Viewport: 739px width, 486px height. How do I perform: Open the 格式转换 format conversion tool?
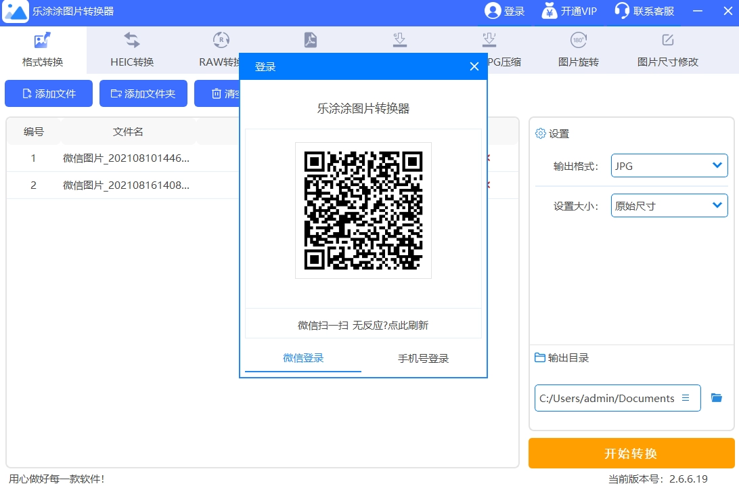pos(43,50)
